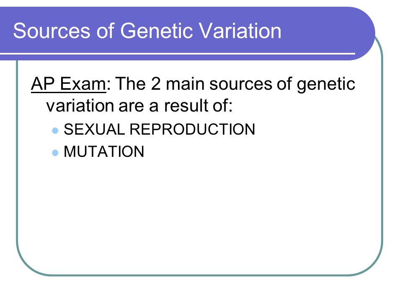Screen dimensions: 402x302
Task: Select the MUTATION bullet text
Action: click(x=104, y=151)
